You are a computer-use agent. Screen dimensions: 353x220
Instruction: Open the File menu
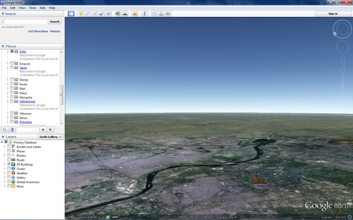[x=4, y=8]
